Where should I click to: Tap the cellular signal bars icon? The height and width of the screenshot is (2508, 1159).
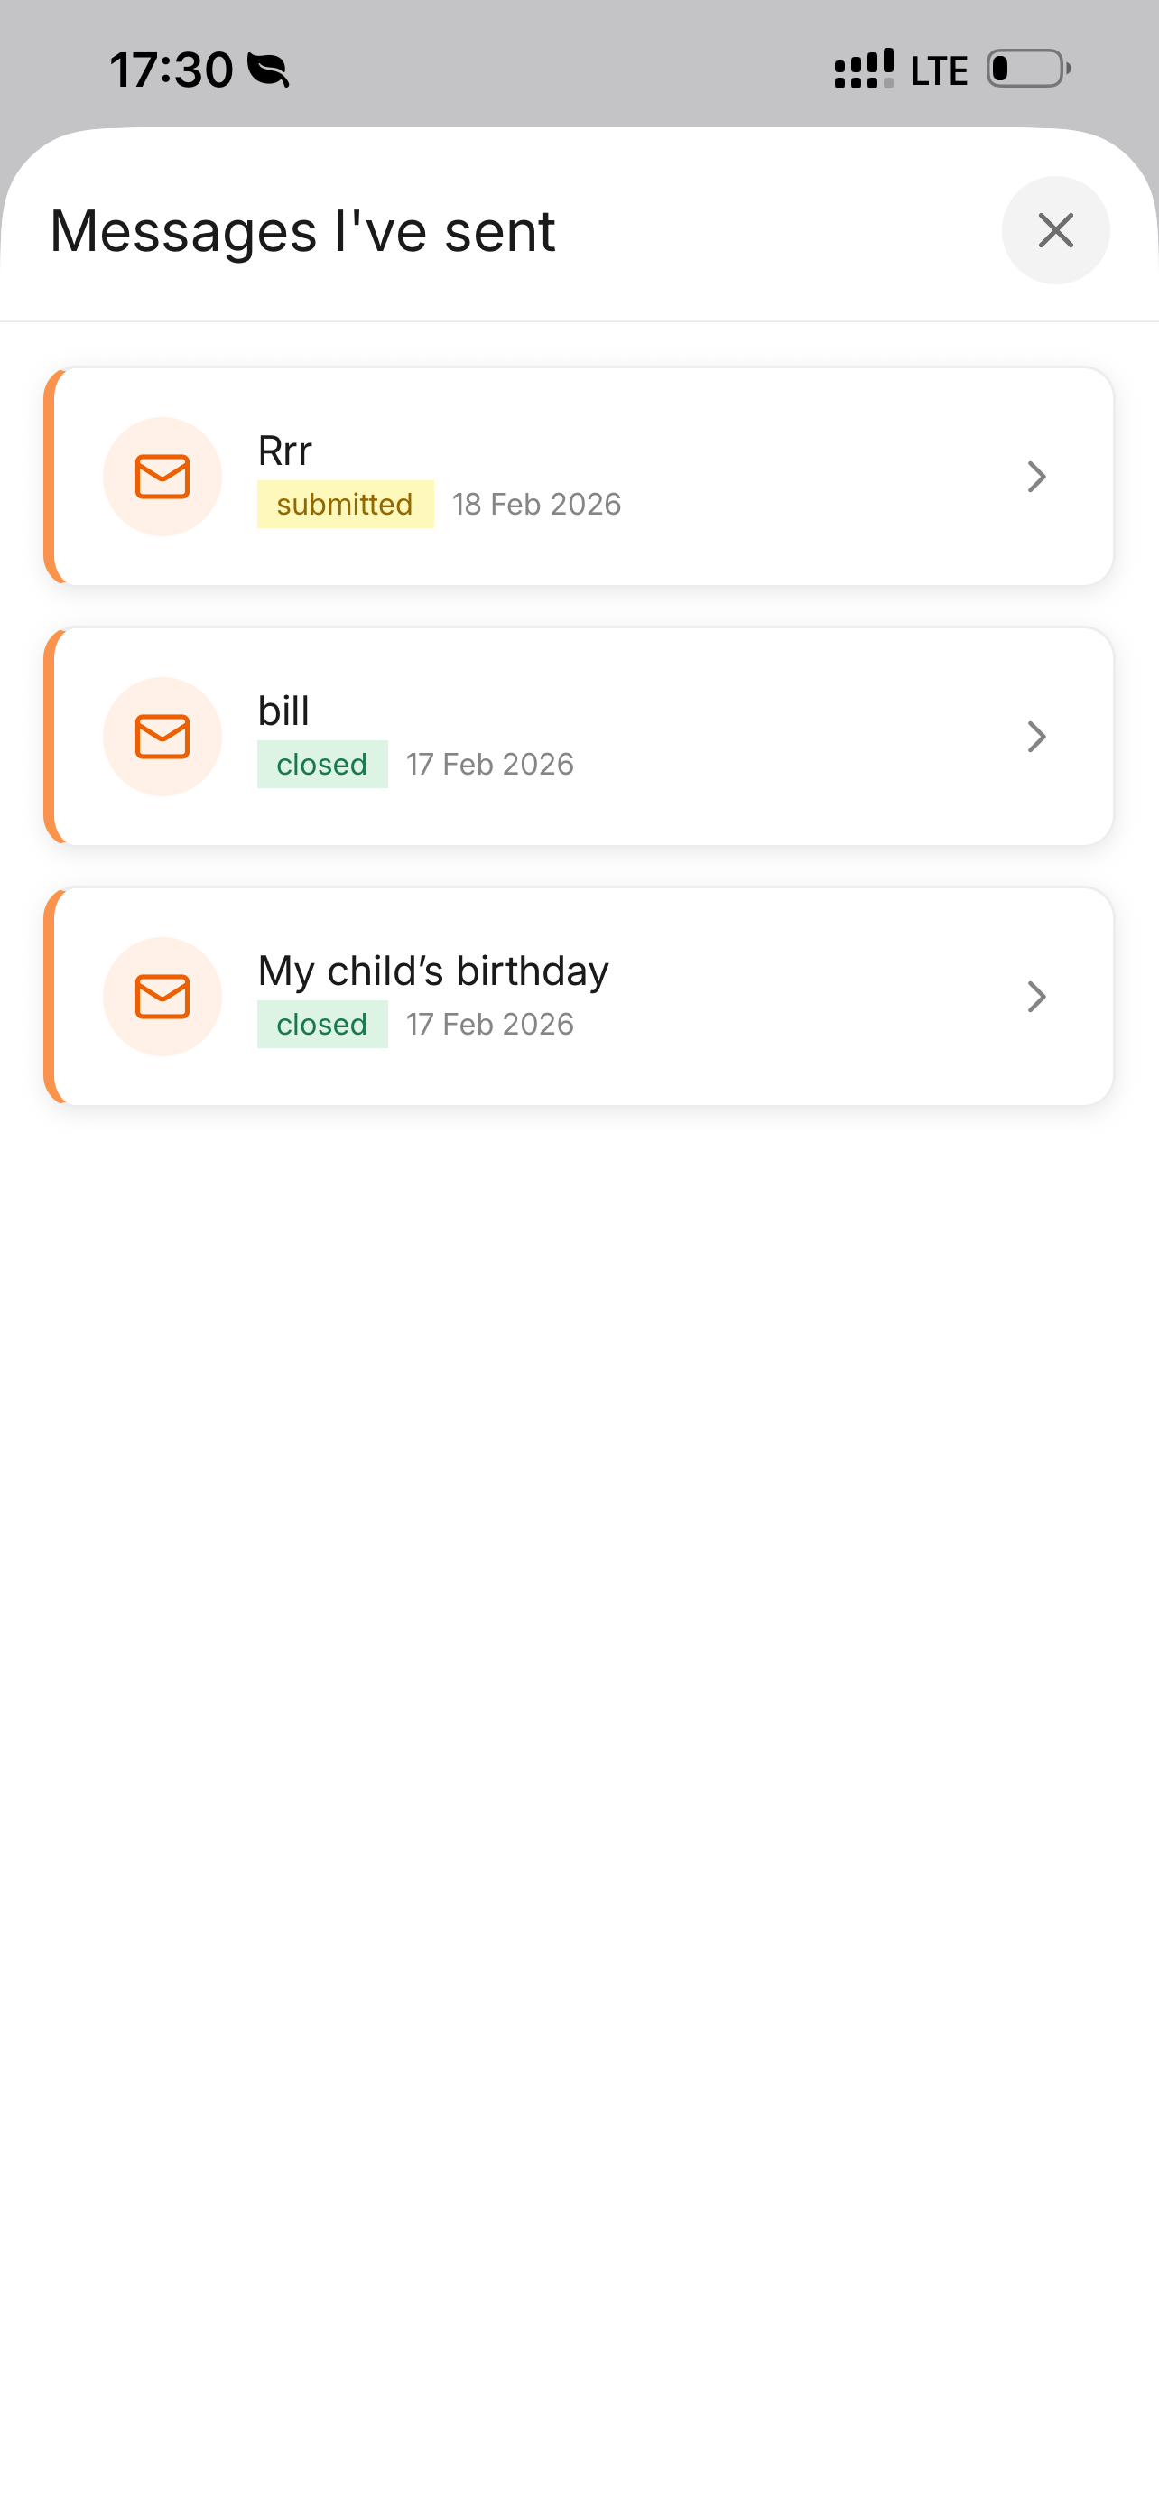(x=864, y=70)
